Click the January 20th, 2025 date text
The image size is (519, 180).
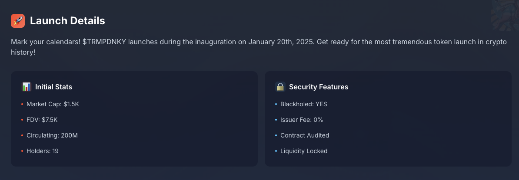pyautogui.click(x=281, y=42)
